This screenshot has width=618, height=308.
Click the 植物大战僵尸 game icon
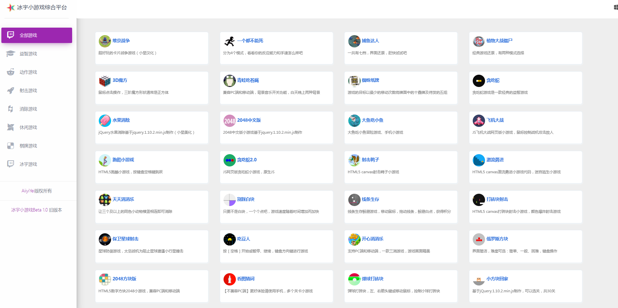(x=479, y=41)
